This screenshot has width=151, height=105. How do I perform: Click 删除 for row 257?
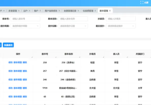pyautogui.click(x=25, y=71)
